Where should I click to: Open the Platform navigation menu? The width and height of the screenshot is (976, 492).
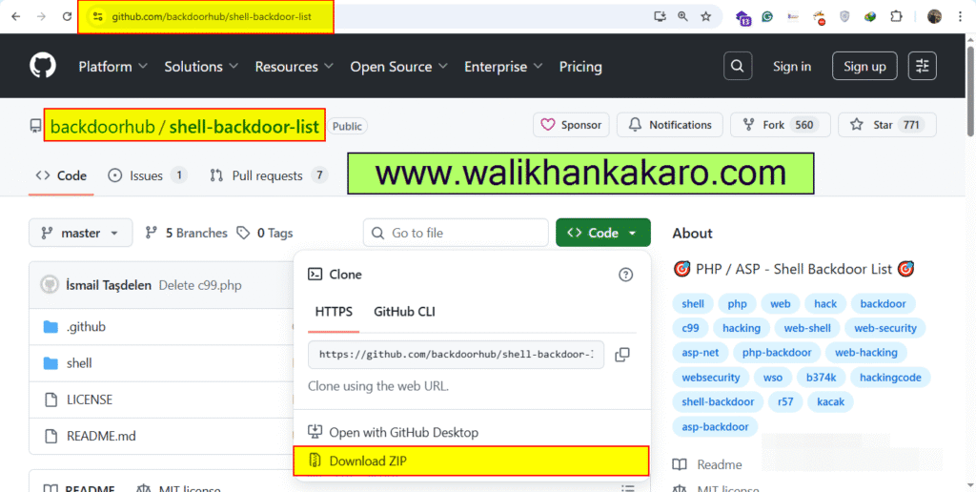(112, 67)
